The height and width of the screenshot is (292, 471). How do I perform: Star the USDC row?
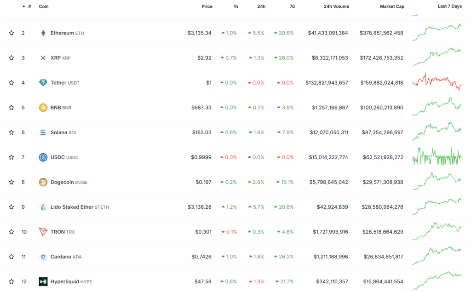(x=11, y=157)
